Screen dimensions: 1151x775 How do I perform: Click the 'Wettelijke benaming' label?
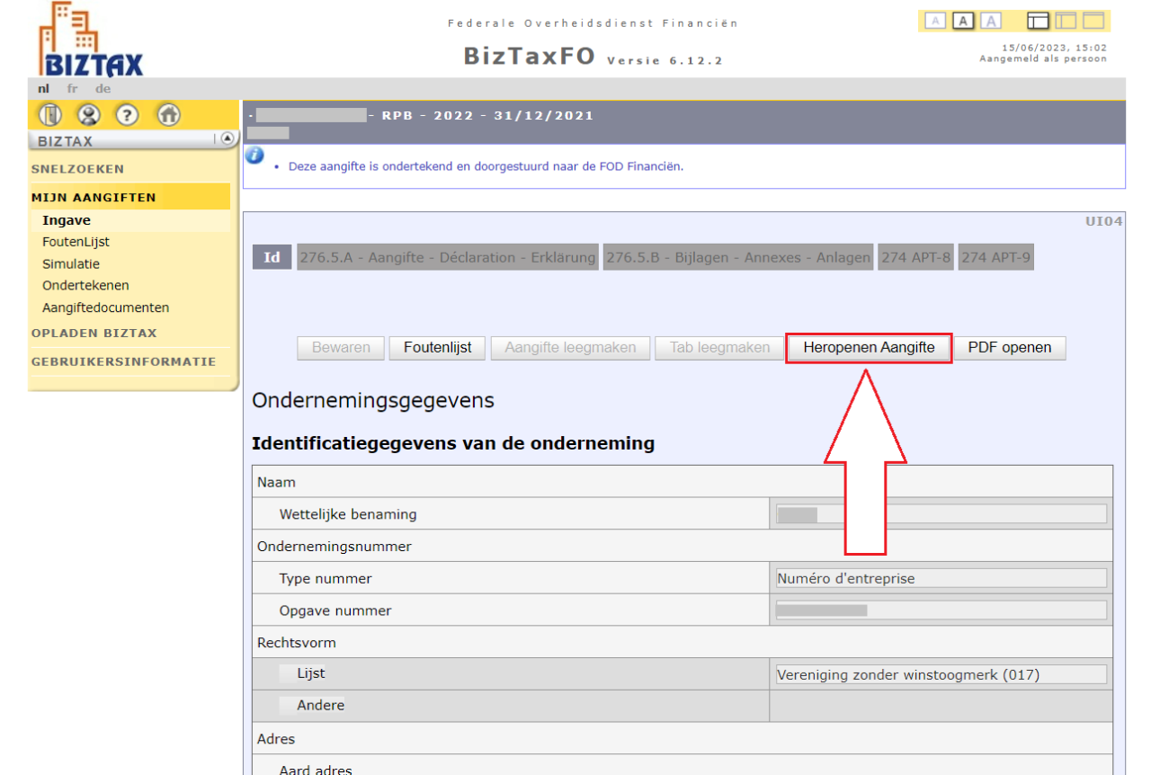coord(348,514)
